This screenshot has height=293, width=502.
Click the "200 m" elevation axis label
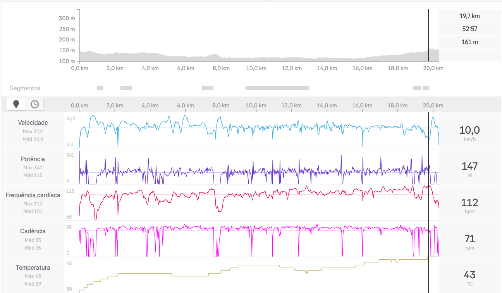(x=67, y=40)
